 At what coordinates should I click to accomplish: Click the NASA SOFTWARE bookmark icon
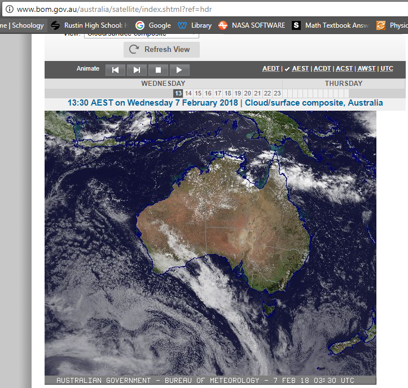pyautogui.click(x=223, y=25)
